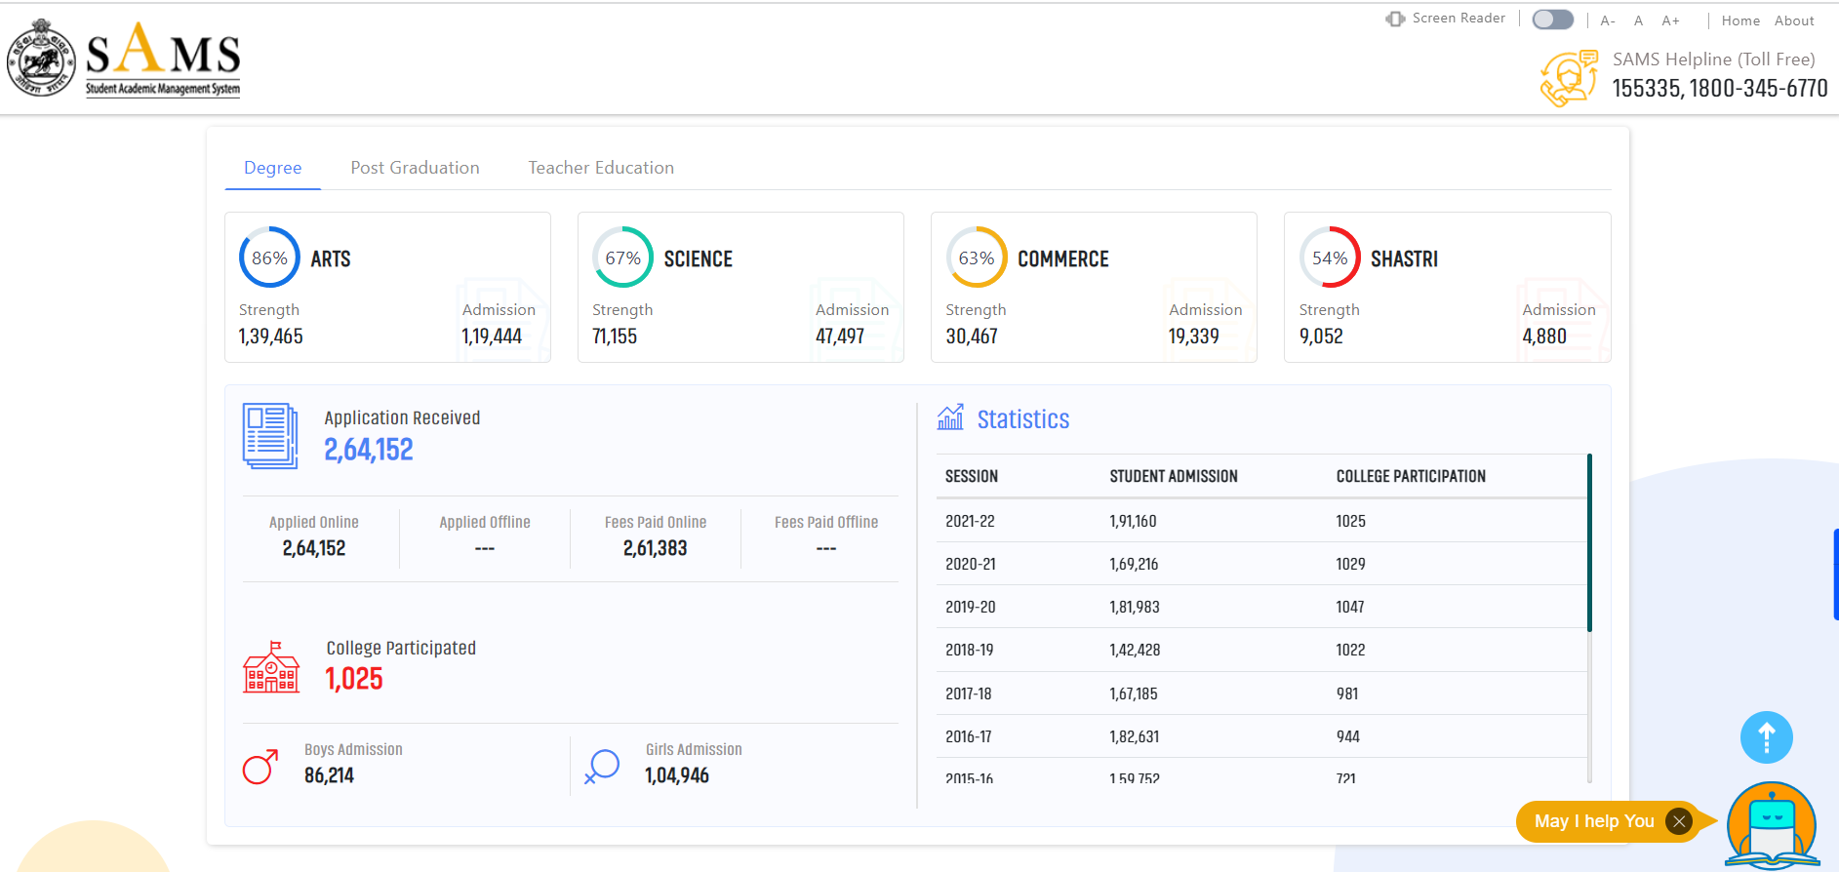Close the May I help You bubble
This screenshot has height=872, width=1839.
pos(1679,821)
